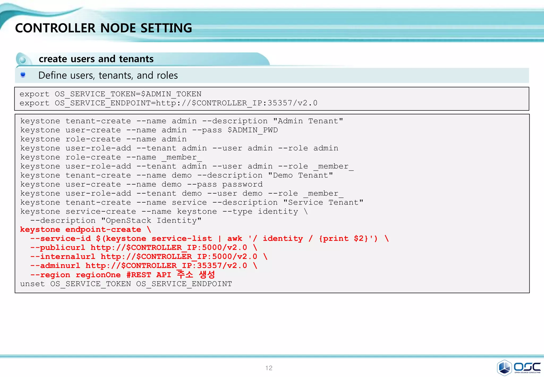Click the OS_SERVICE_ENDPOINT export line
Viewport: 544px width, 377px height.
pyautogui.click(x=168, y=103)
